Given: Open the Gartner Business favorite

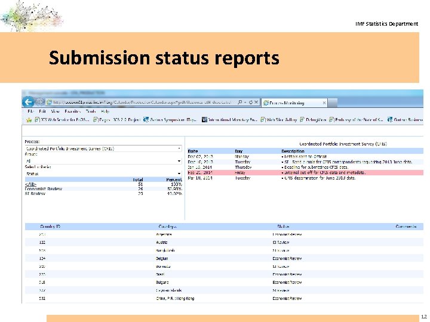Looking at the screenshot, I should click(x=405, y=120).
